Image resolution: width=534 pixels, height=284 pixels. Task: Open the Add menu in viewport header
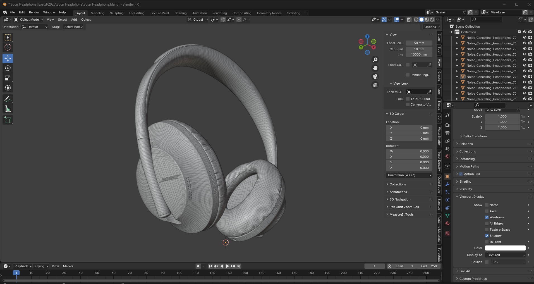74,20
